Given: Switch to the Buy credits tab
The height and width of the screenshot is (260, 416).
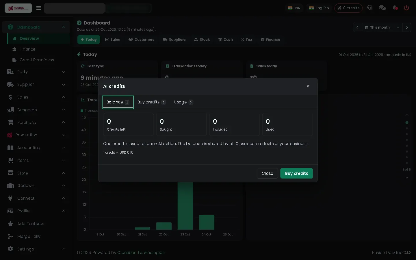Looking at the screenshot, I should pyautogui.click(x=151, y=102).
